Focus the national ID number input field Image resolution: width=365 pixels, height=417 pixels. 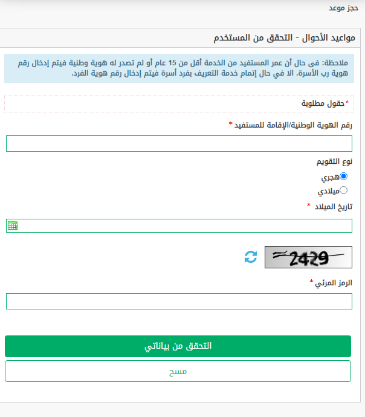tap(179, 144)
